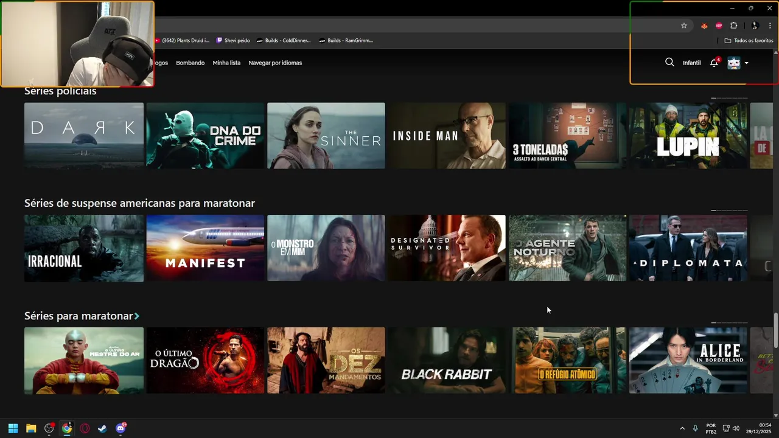Image resolution: width=779 pixels, height=438 pixels.
Task: Open the Séries para maratonar heading
Action: 79,316
